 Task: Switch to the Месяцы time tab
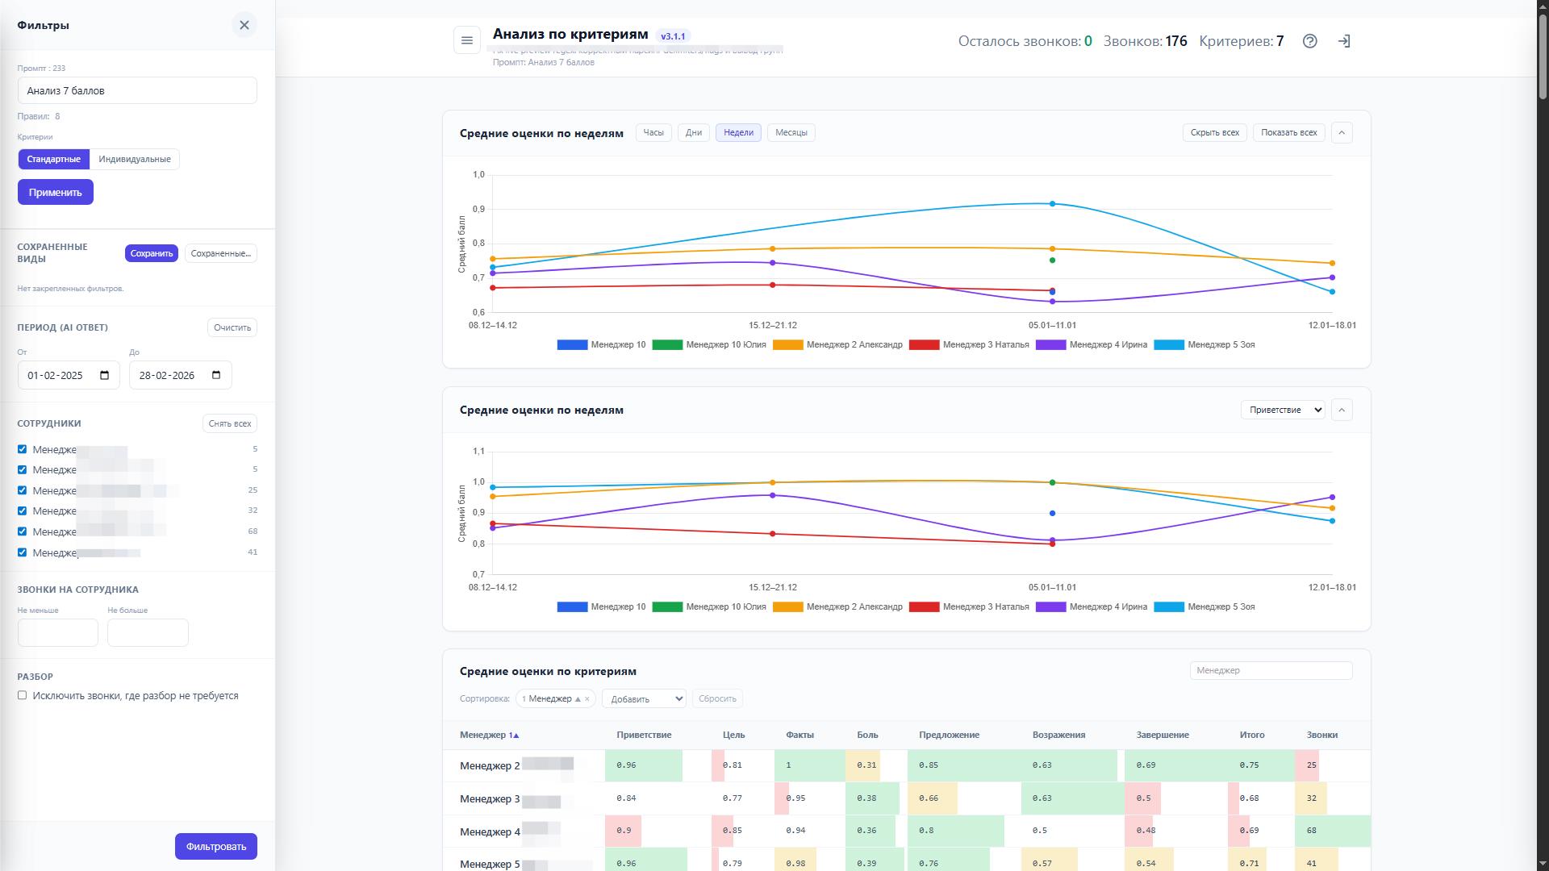click(791, 132)
